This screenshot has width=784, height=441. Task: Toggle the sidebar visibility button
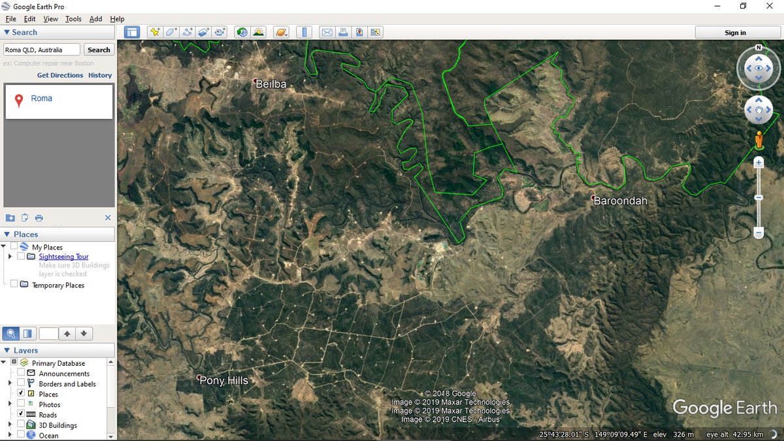click(132, 32)
